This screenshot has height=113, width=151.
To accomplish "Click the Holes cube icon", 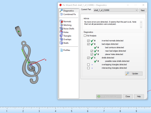I will [x=61, y=32].
